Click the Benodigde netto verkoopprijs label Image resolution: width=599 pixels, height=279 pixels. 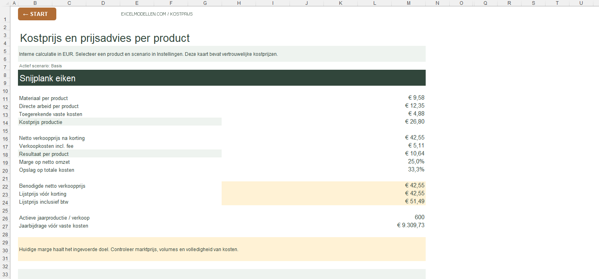click(x=52, y=186)
